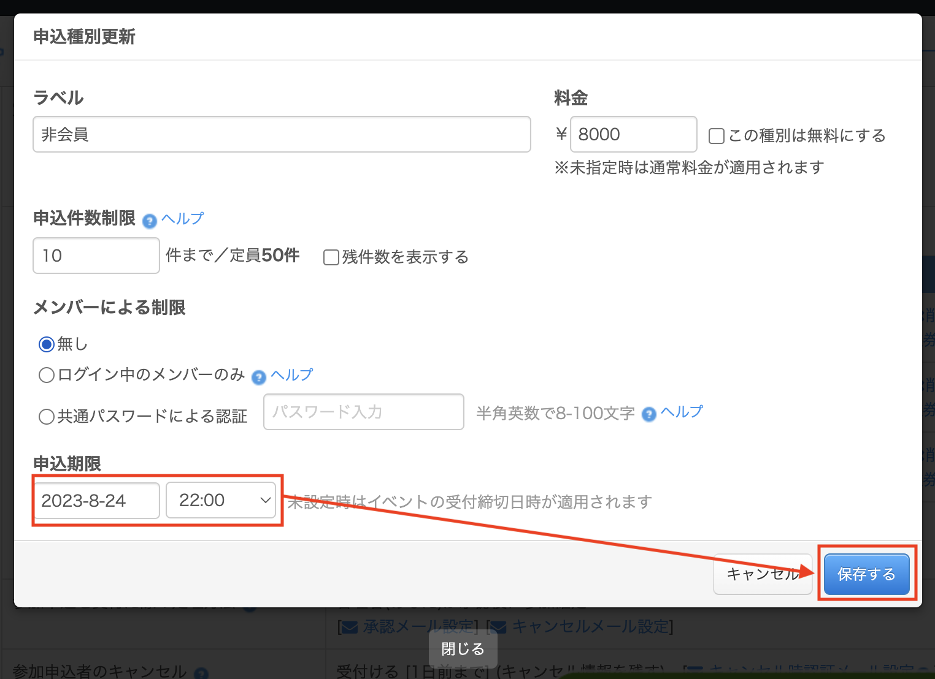This screenshot has height=679, width=935.
Task: Click the help icon beside 申込件数制限
Action: coord(149,221)
